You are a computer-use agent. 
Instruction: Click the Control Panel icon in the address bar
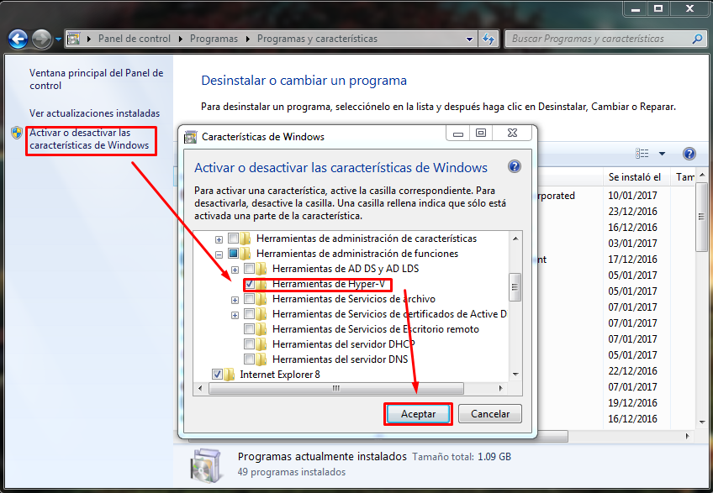[x=74, y=39]
